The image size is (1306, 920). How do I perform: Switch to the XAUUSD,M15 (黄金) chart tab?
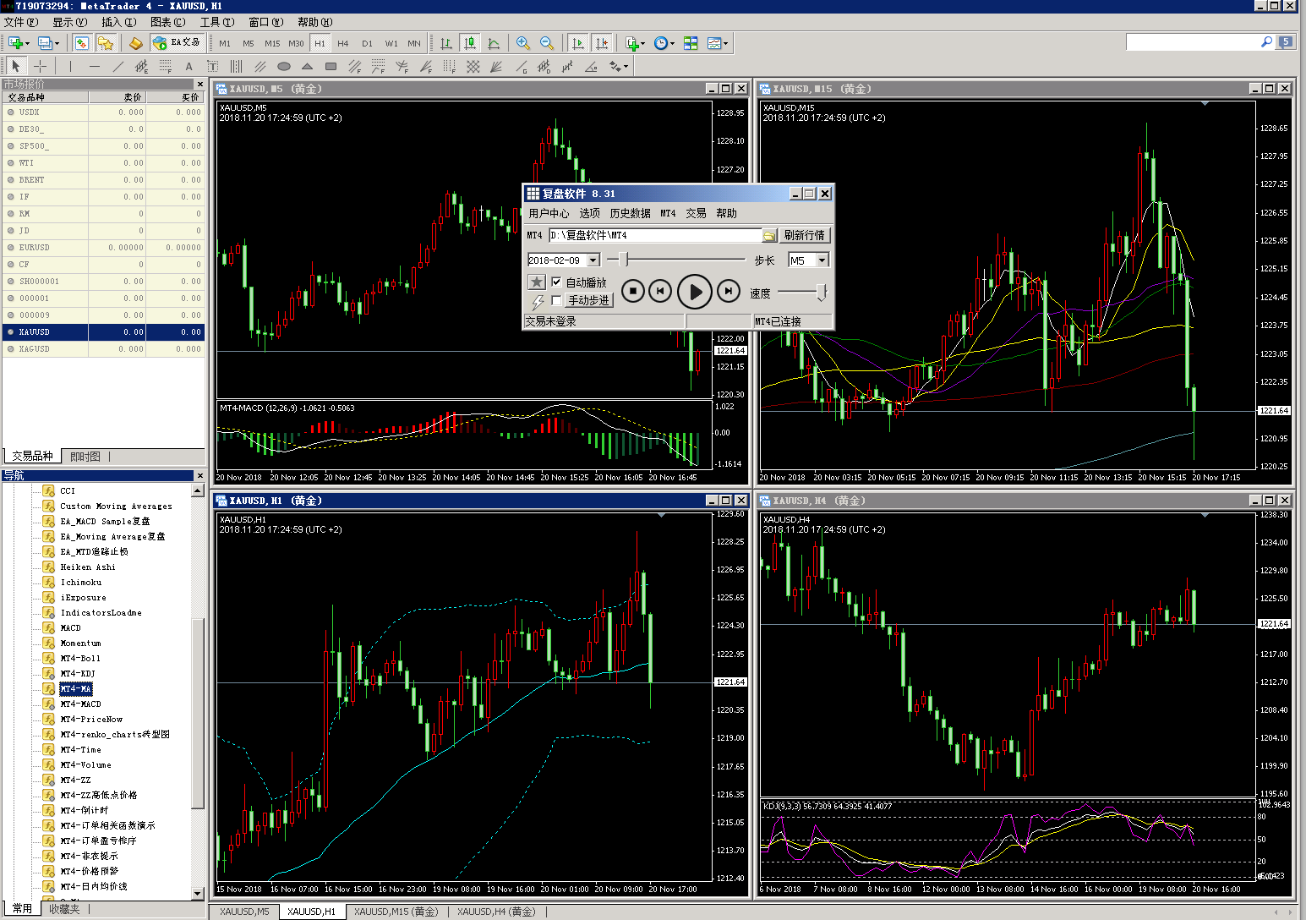coord(396,912)
